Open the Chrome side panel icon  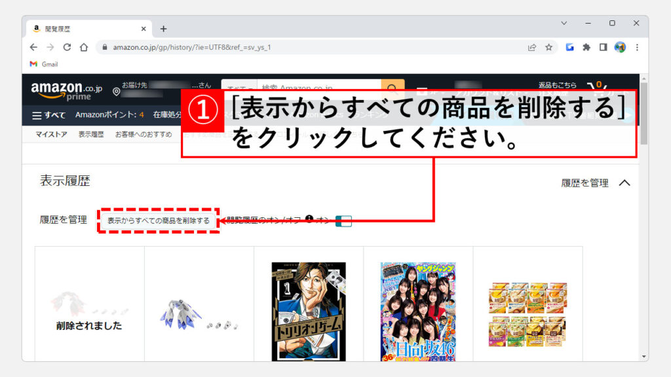pyautogui.click(x=603, y=47)
